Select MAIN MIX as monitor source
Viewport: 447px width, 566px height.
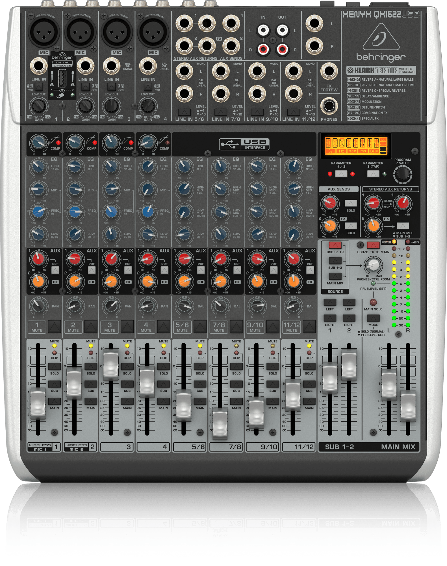pyautogui.click(x=335, y=276)
